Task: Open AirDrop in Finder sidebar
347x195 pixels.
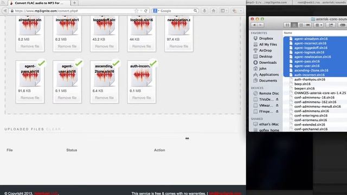Action: [266, 50]
